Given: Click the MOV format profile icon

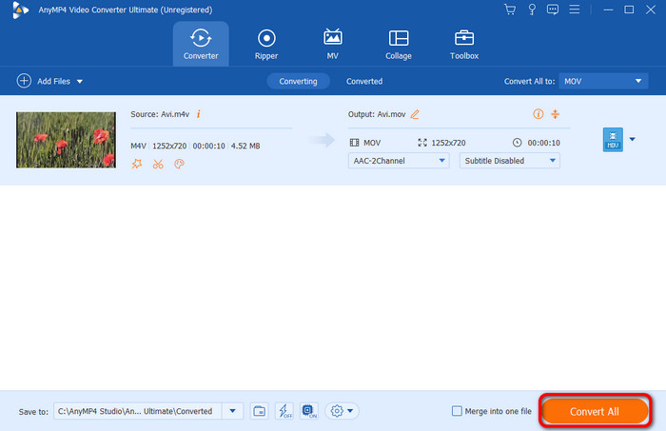Looking at the screenshot, I should [613, 139].
